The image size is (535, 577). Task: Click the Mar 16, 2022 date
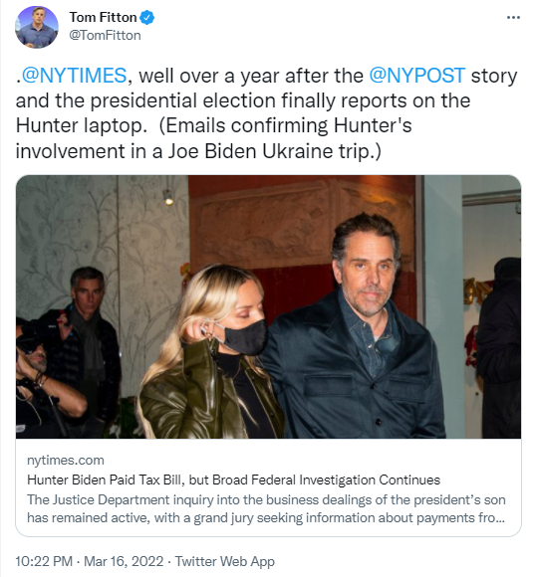(124, 561)
